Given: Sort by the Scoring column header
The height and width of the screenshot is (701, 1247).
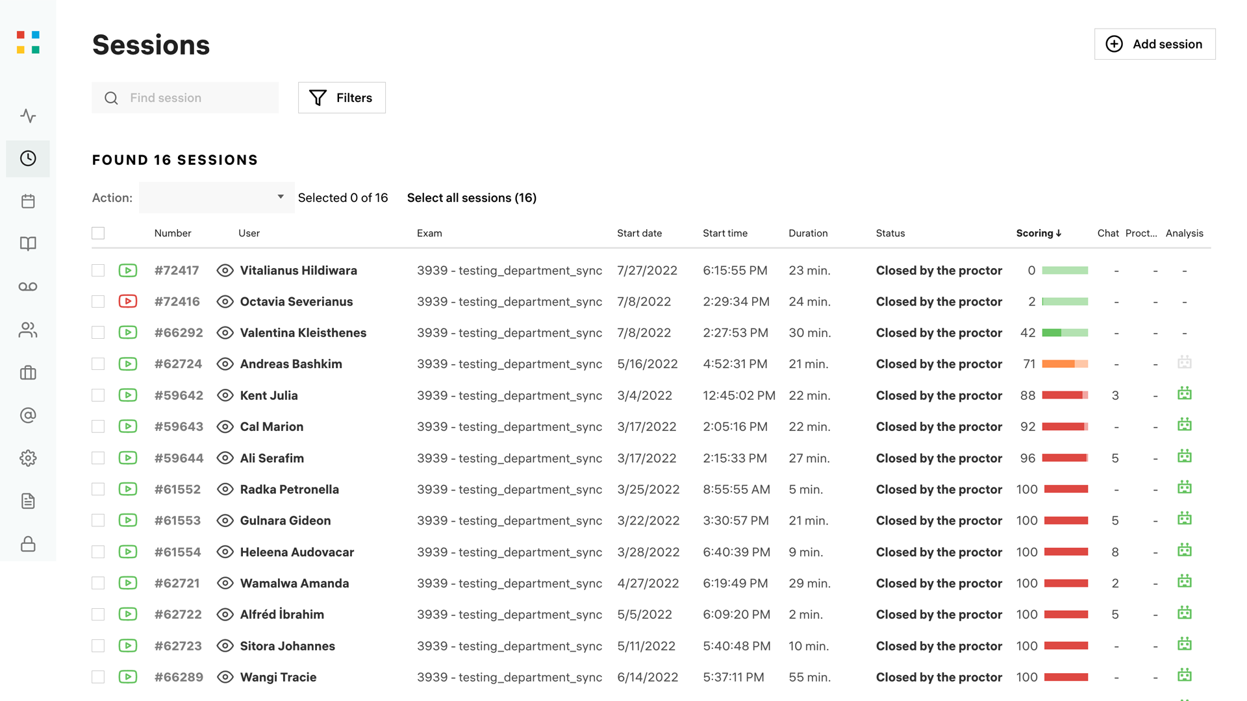Looking at the screenshot, I should click(1038, 233).
